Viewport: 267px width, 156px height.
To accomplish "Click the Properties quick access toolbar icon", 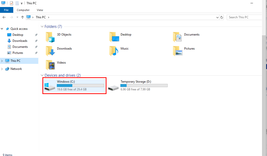I will (12, 3).
